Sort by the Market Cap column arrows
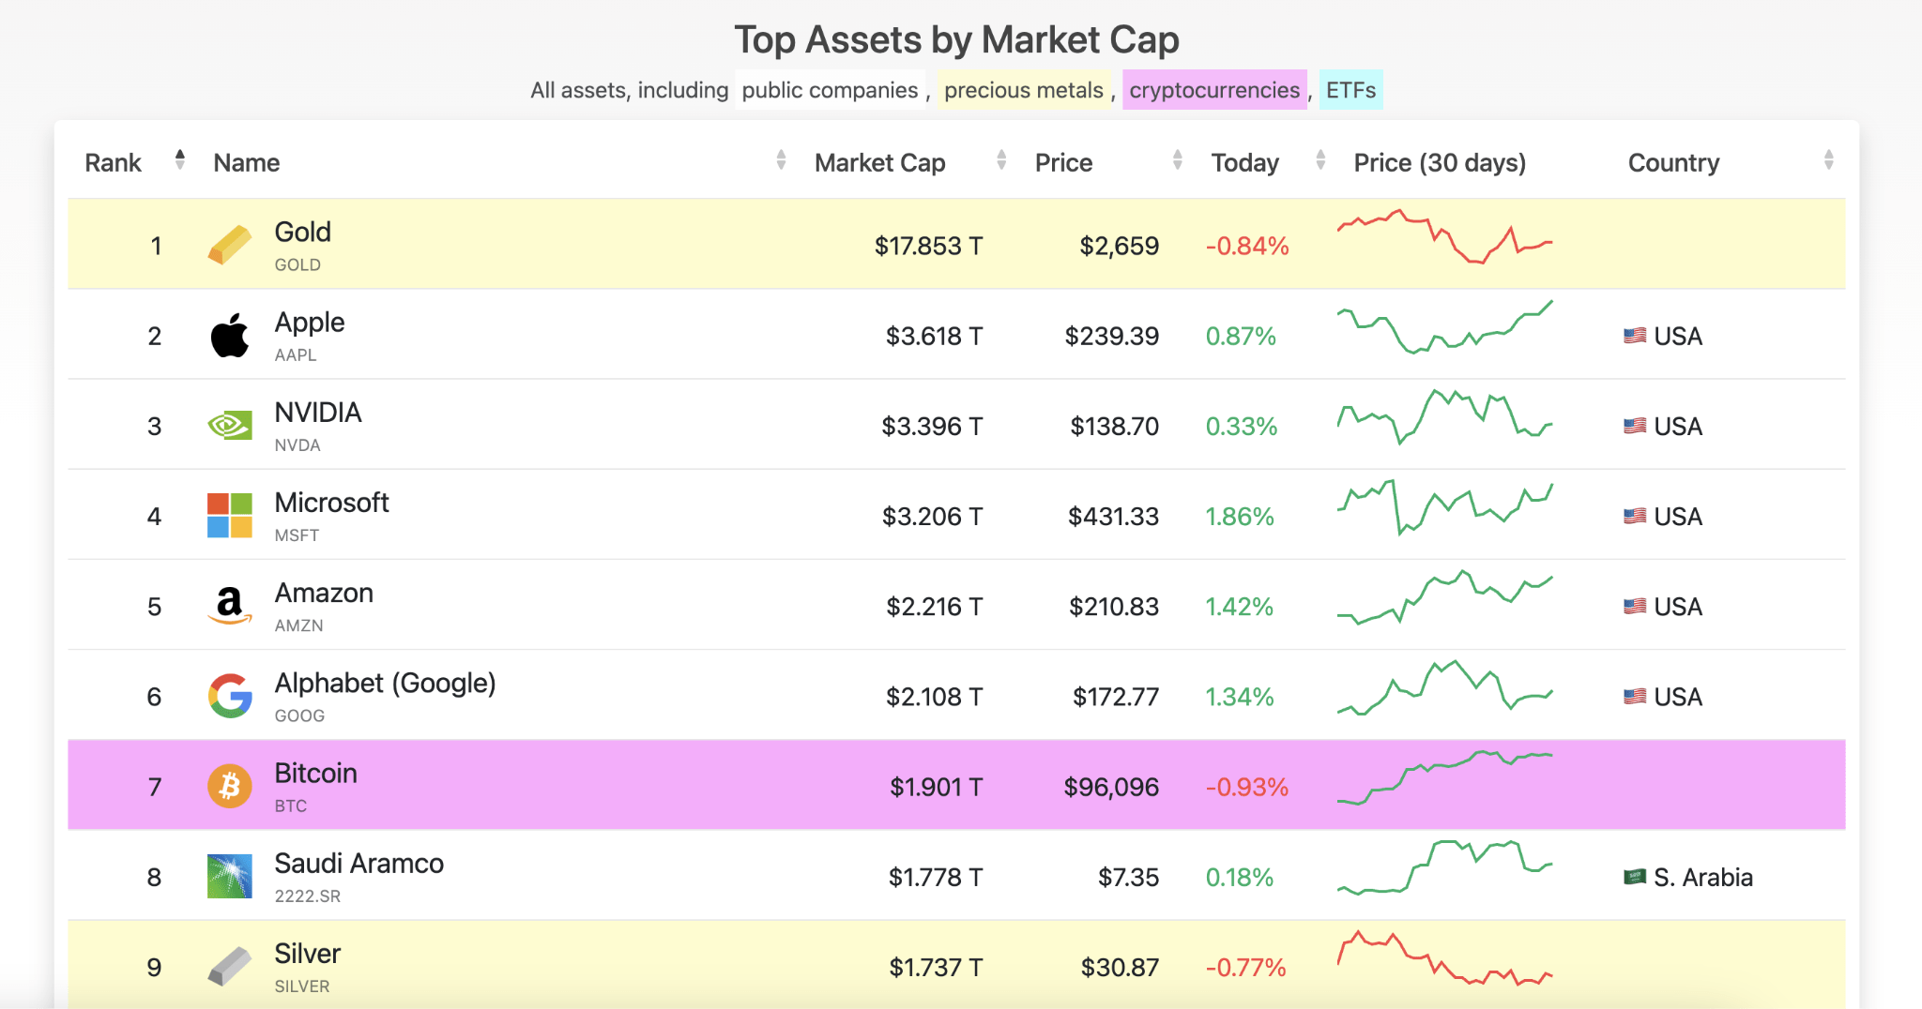 click(x=1000, y=160)
